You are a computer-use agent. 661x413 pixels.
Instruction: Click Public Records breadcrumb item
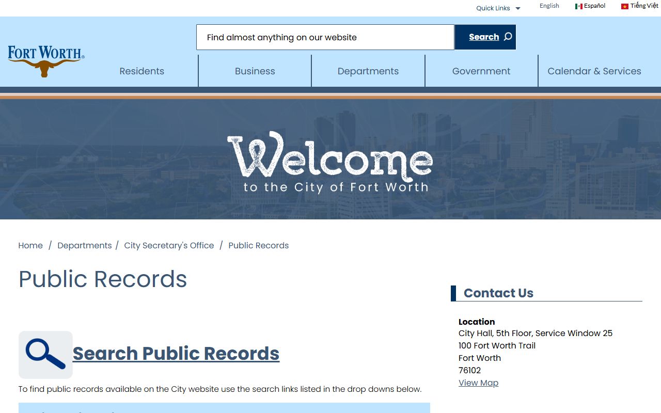pos(258,246)
